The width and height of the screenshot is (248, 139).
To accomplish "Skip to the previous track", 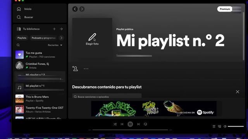I will tap(122, 124).
